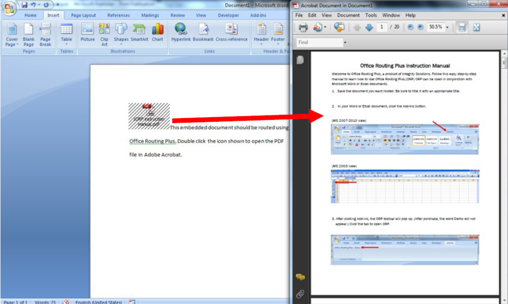Image resolution: width=508 pixels, height=304 pixels.
Task: Open the Comments panel in Acrobat sidebar
Action: tap(300, 277)
